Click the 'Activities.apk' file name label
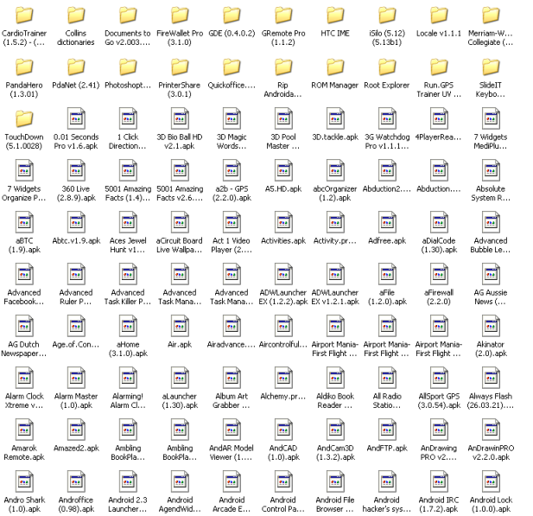The image size is (533, 516). tap(283, 241)
